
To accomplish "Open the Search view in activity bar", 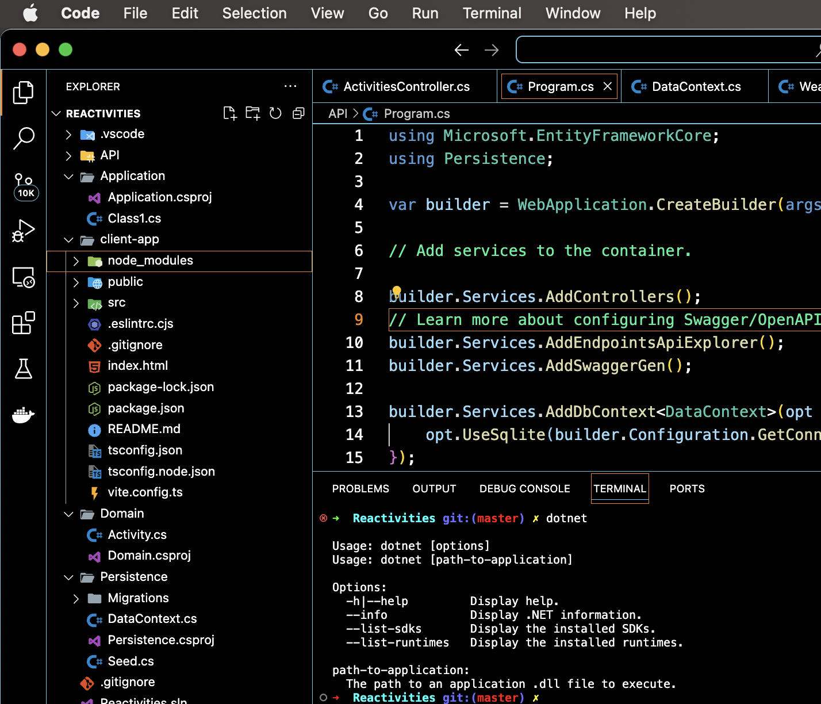I will pyautogui.click(x=24, y=138).
